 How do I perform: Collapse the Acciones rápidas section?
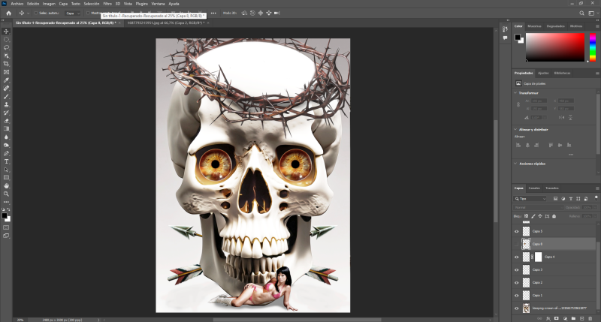pos(516,163)
